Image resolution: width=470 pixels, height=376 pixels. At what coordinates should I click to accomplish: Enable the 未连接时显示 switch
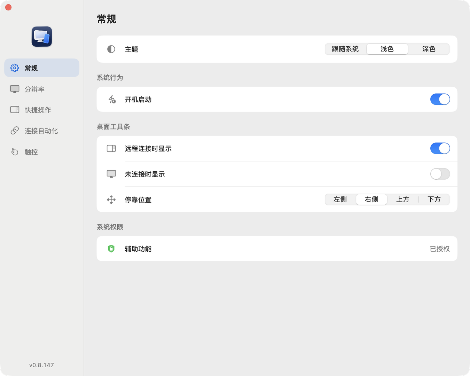(440, 174)
